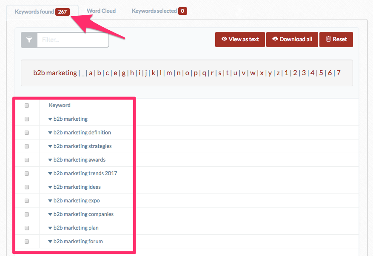The width and height of the screenshot is (373, 256).
Task: Choose letter s in the alphabet index
Action: (220, 73)
